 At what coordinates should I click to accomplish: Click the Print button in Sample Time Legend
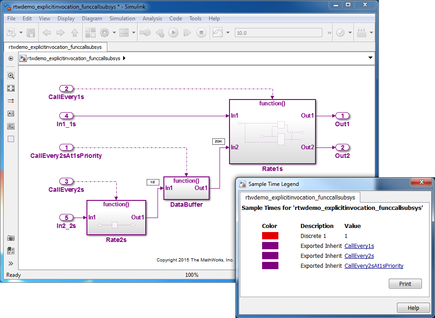405,284
